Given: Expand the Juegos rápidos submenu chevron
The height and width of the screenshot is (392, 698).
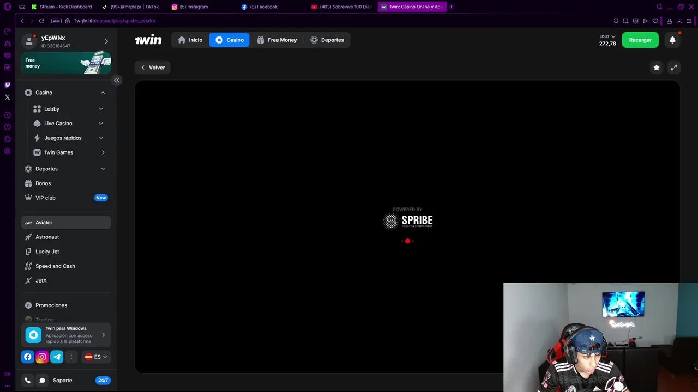Looking at the screenshot, I should click(101, 138).
